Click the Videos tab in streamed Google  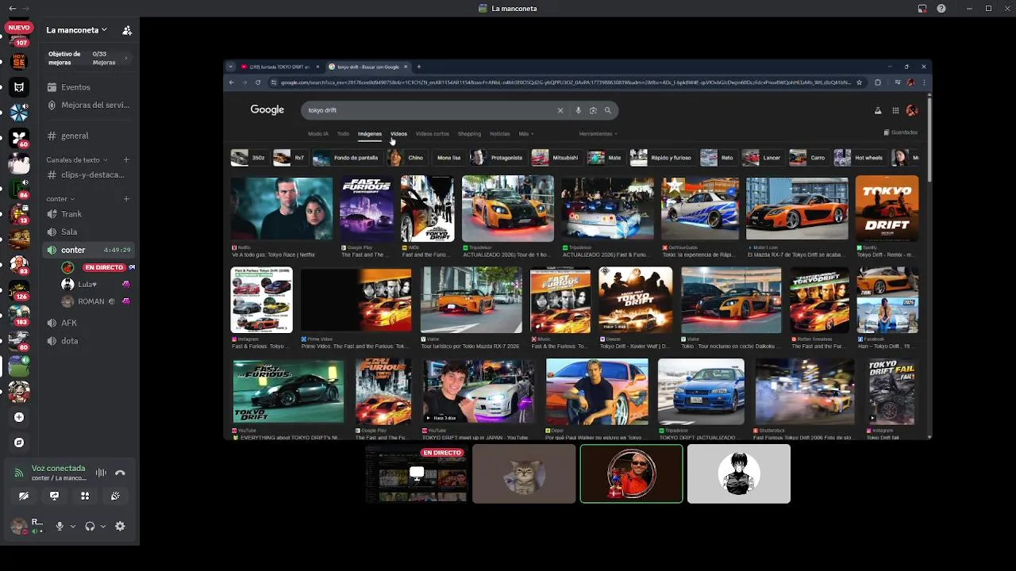398,134
